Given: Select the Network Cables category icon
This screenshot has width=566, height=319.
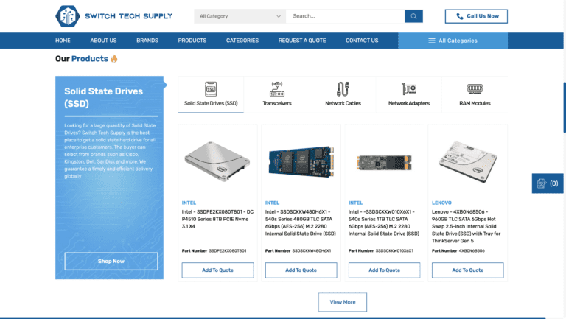Looking at the screenshot, I should point(343,89).
